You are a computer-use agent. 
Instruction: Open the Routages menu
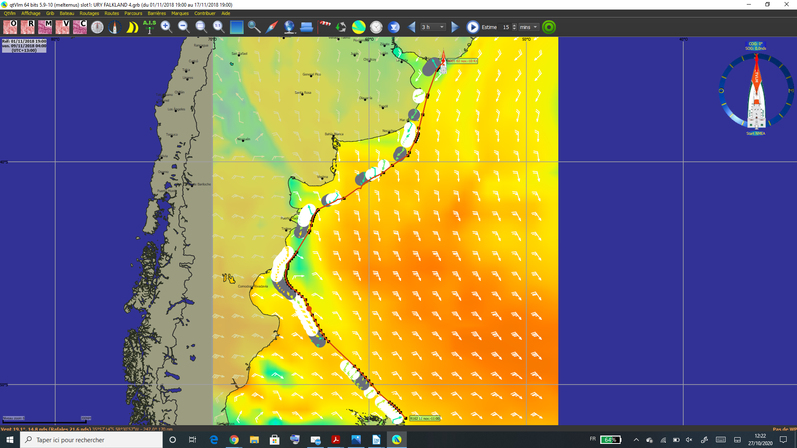pyautogui.click(x=89, y=13)
